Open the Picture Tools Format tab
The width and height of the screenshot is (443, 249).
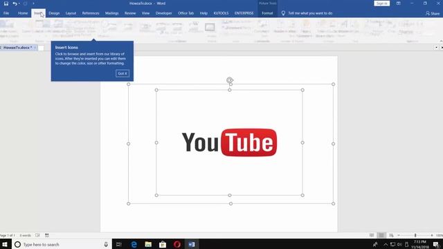click(267, 13)
